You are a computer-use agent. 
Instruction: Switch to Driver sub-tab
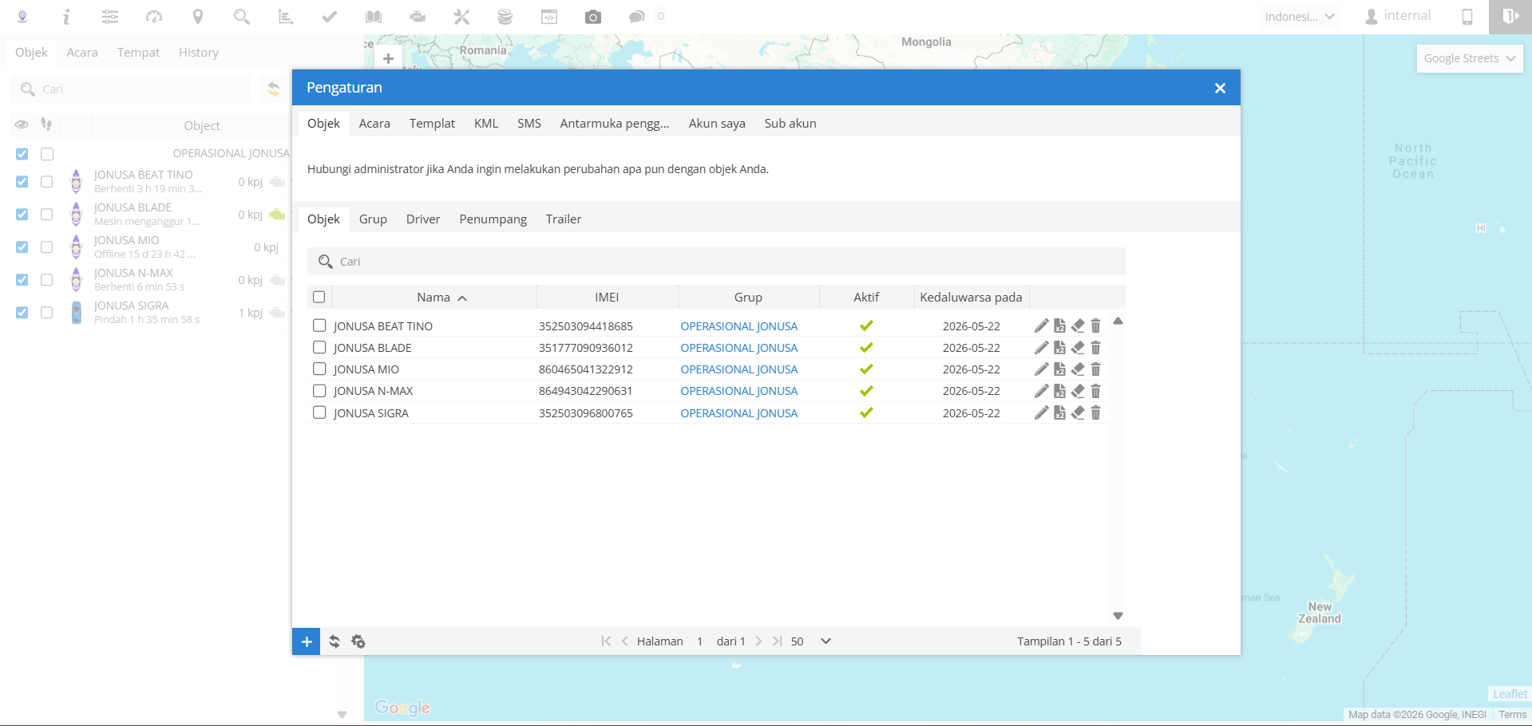tap(423, 219)
